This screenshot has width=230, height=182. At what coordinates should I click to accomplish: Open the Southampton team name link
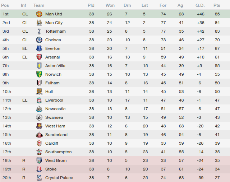(58, 152)
